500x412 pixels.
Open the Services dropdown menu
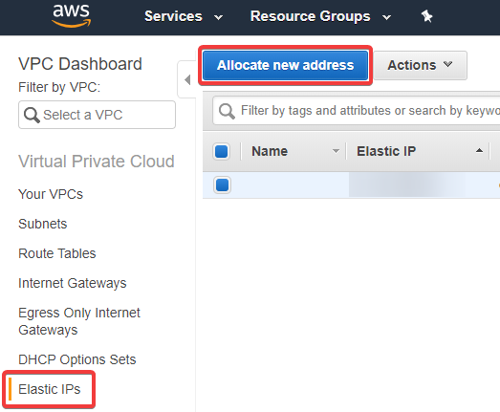(184, 16)
